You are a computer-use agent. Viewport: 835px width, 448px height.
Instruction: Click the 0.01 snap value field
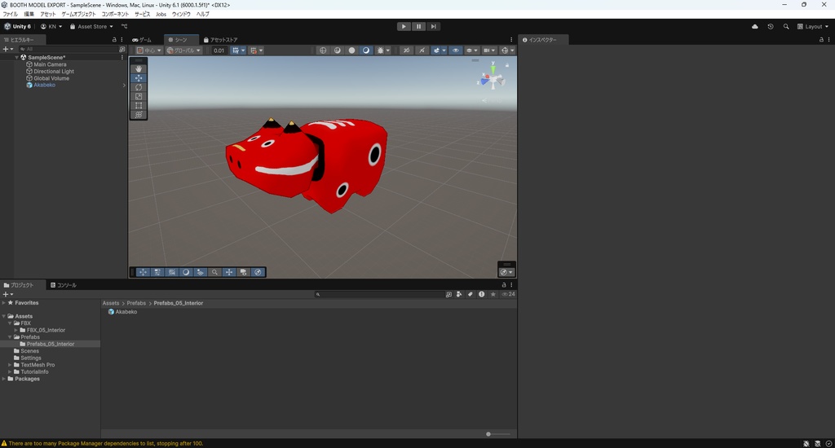[219, 50]
